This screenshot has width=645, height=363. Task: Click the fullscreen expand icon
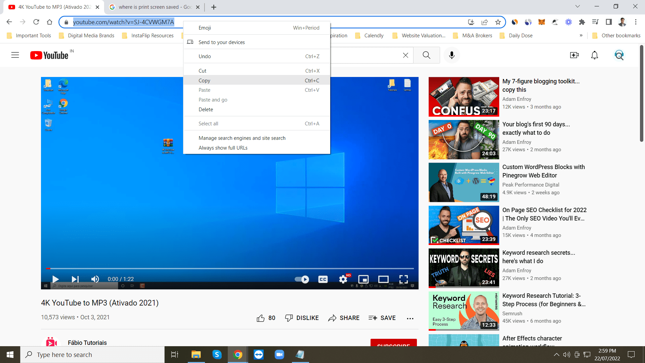tap(403, 279)
